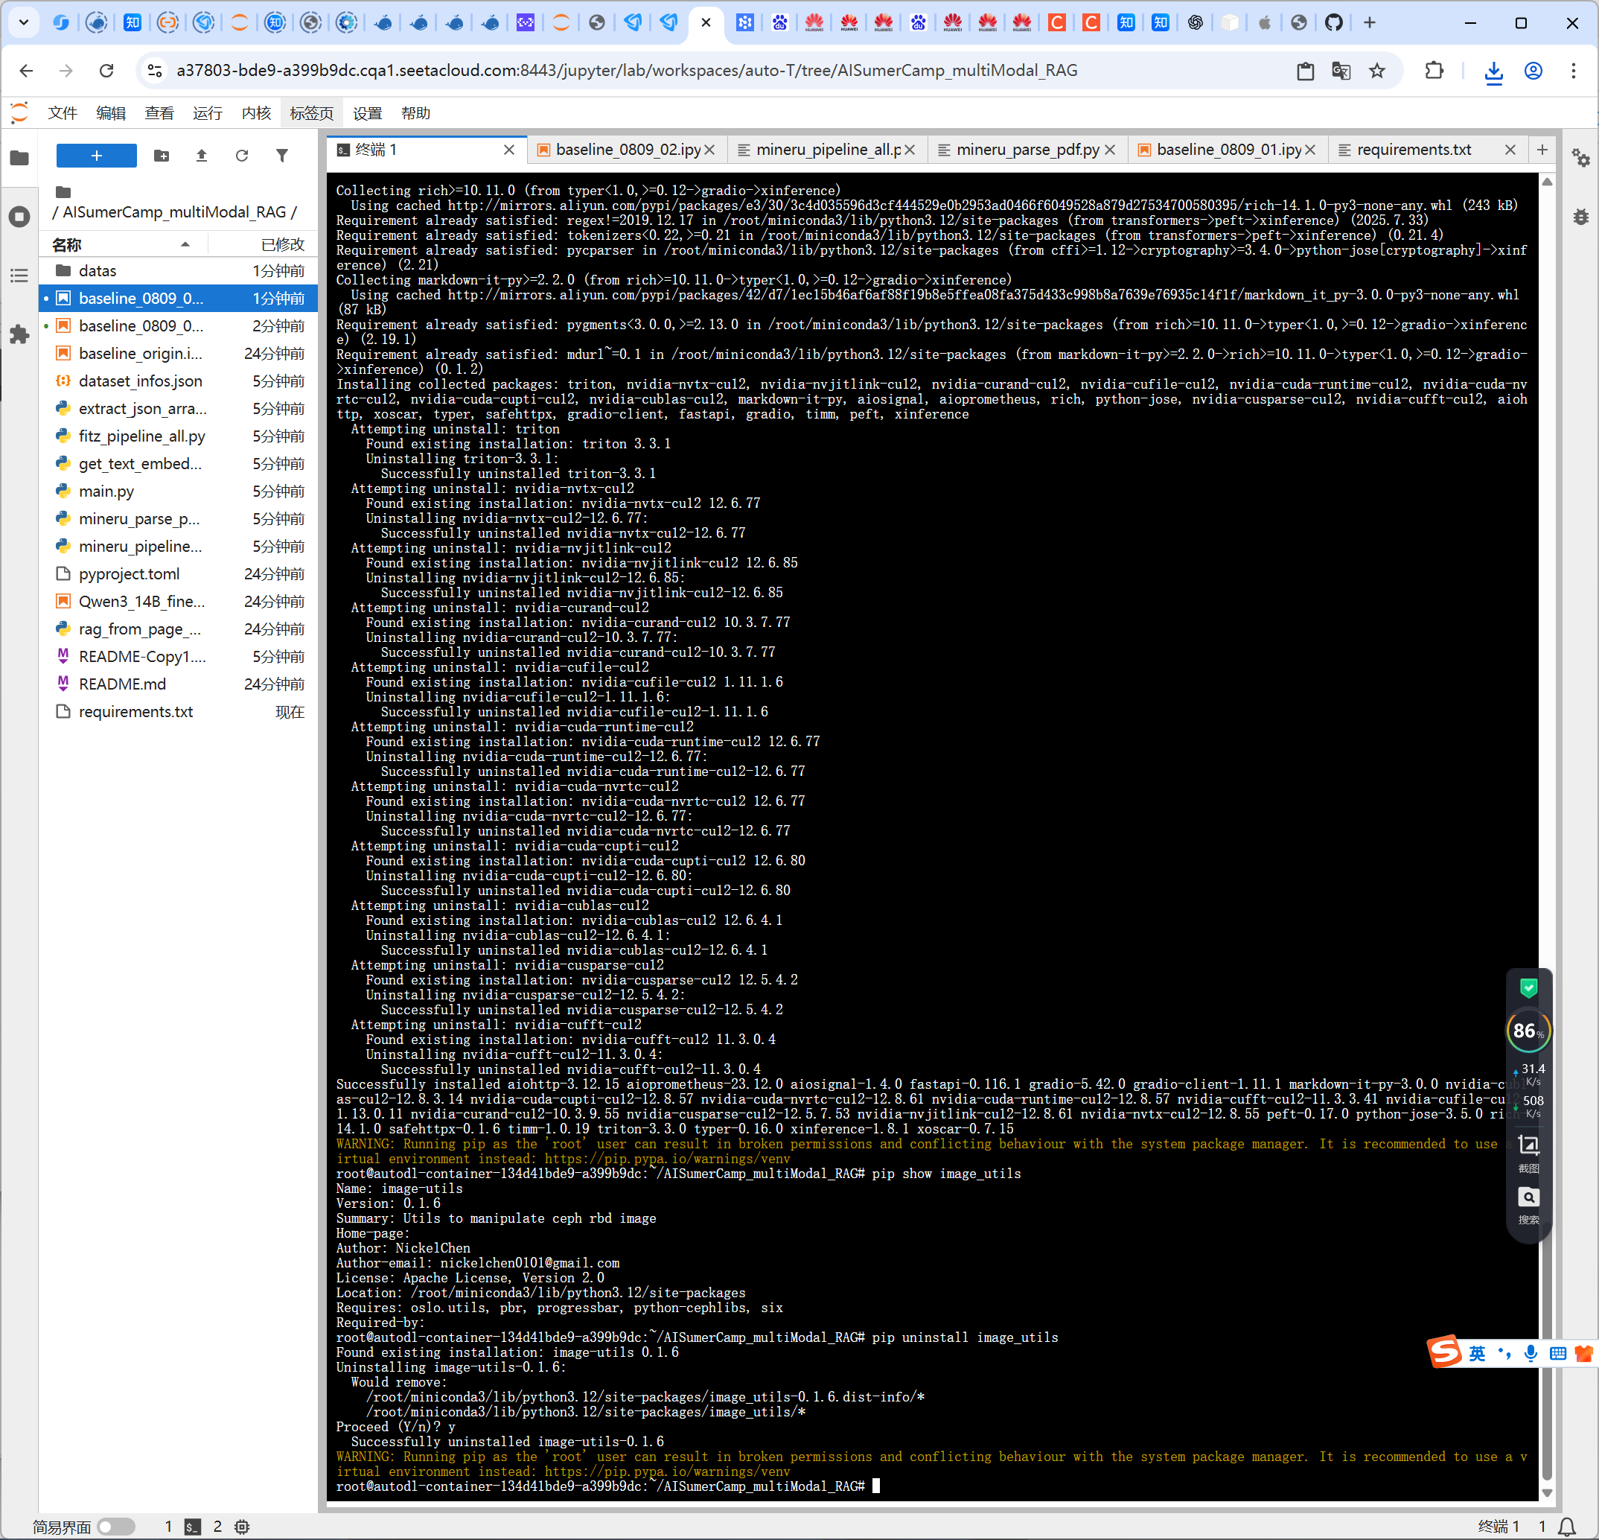Select requirements.txt in the file browser

pos(179,712)
